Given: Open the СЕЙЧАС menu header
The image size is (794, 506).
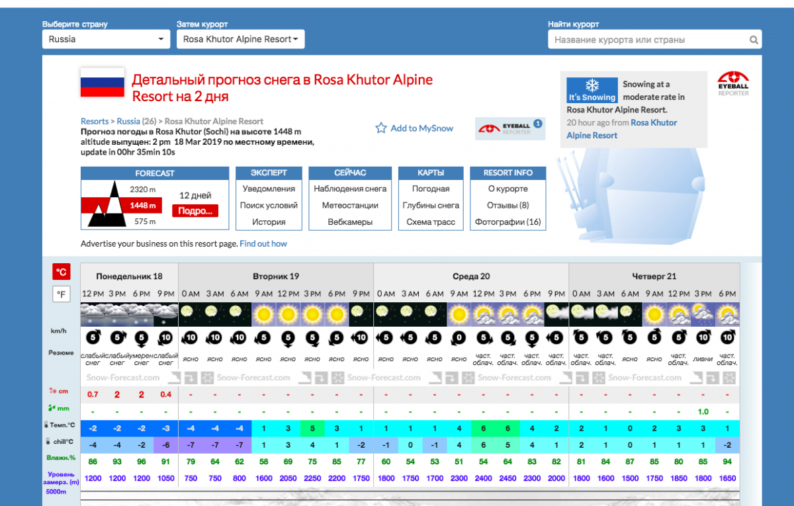Looking at the screenshot, I should [x=350, y=173].
